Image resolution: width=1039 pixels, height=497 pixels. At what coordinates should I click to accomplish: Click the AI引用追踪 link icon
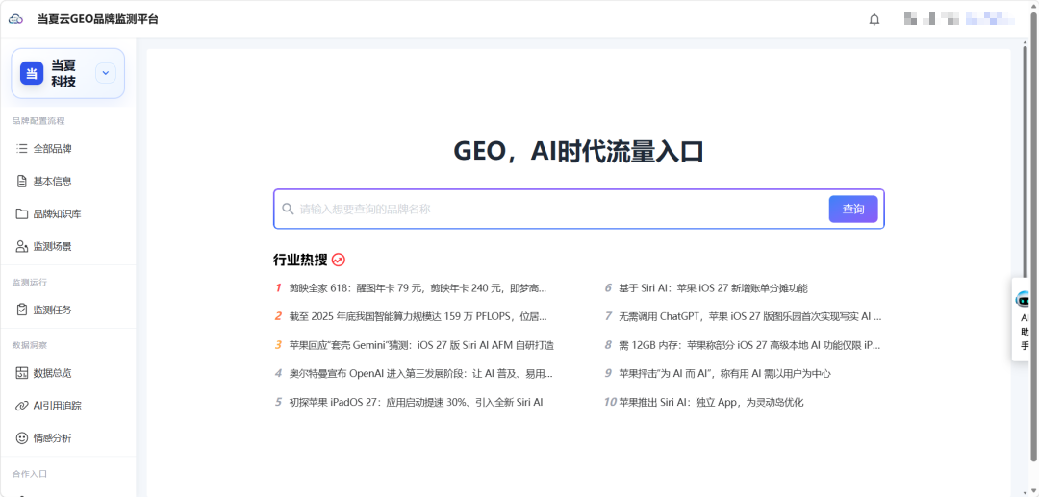pyautogui.click(x=22, y=406)
